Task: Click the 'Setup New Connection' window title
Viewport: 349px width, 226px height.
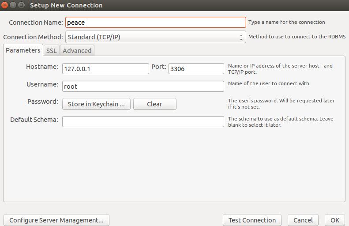Action: click(66, 5)
